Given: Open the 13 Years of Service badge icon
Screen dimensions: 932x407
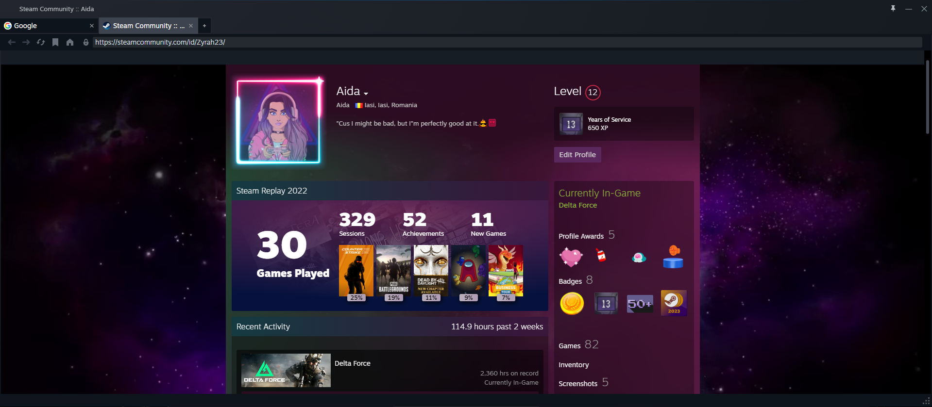Looking at the screenshot, I should click(x=571, y=124).
